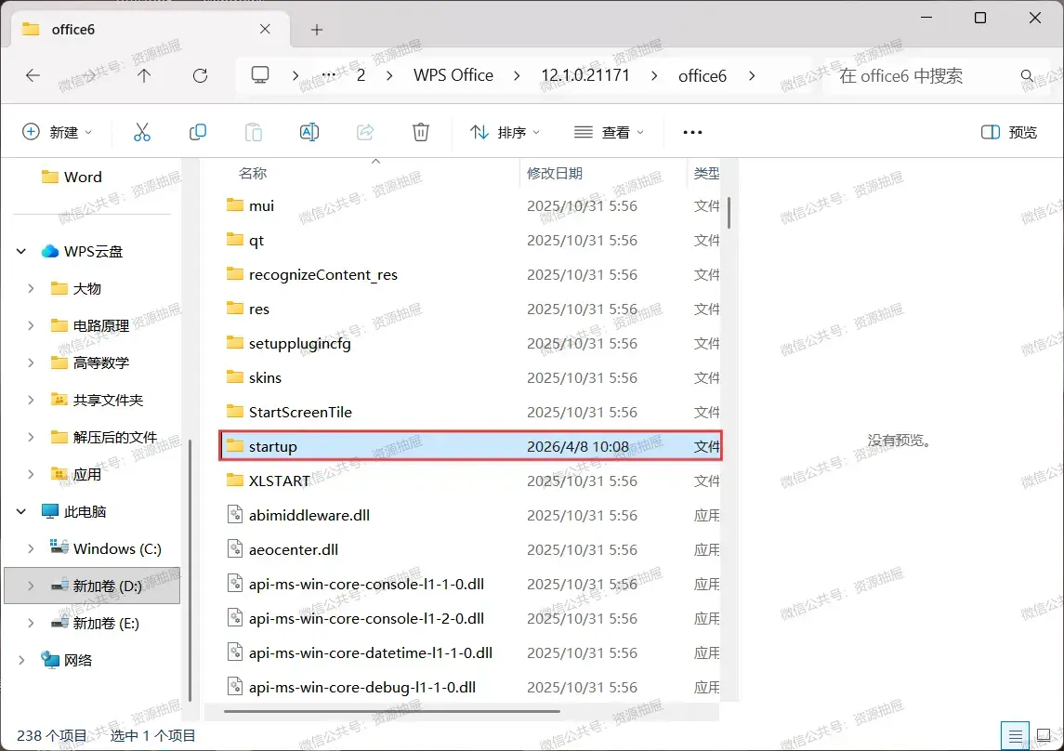Viewport: 1064px width, 751px height.
Task: Open a new tab with plus button
Action: click(317, 29)
